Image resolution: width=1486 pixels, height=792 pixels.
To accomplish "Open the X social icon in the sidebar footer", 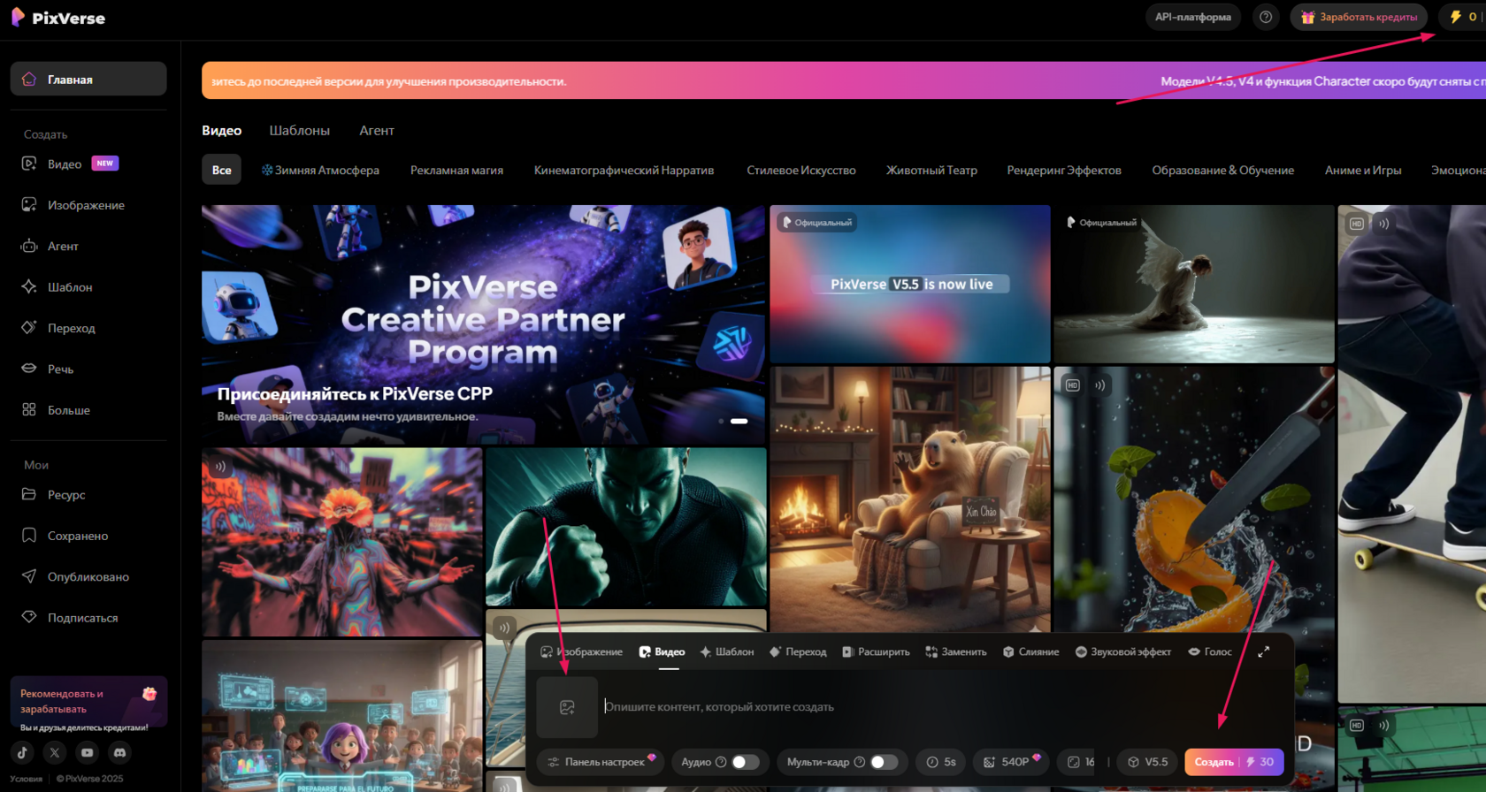I will click(55, 752).
